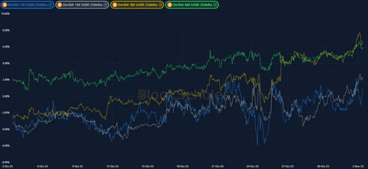Select the Deribit 3M SABR 25delta label

click(137, 5)
